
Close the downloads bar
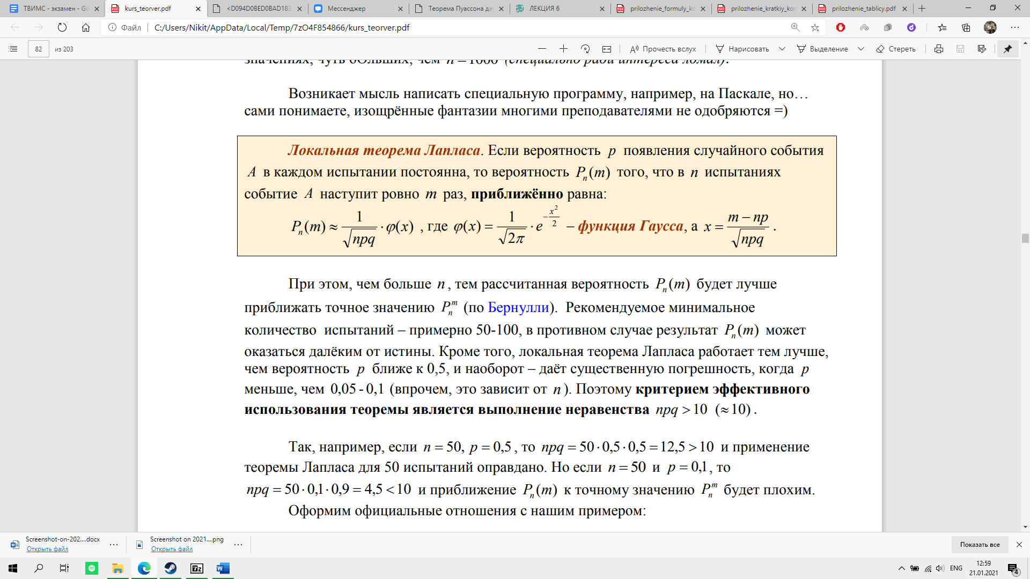[1019, 545]
